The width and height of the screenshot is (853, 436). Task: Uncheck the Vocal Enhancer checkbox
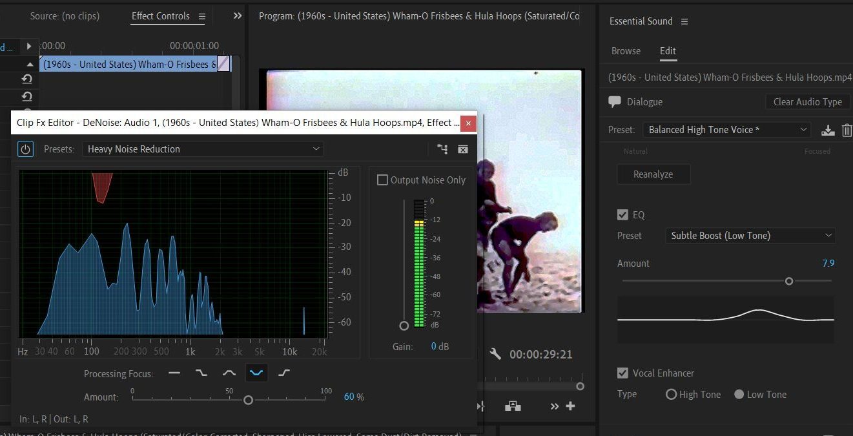coord(622,373)
